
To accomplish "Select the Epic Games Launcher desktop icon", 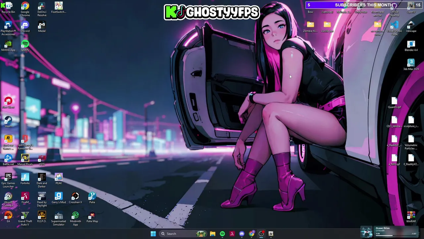I will pyautogui.click(x=8, y=181).
